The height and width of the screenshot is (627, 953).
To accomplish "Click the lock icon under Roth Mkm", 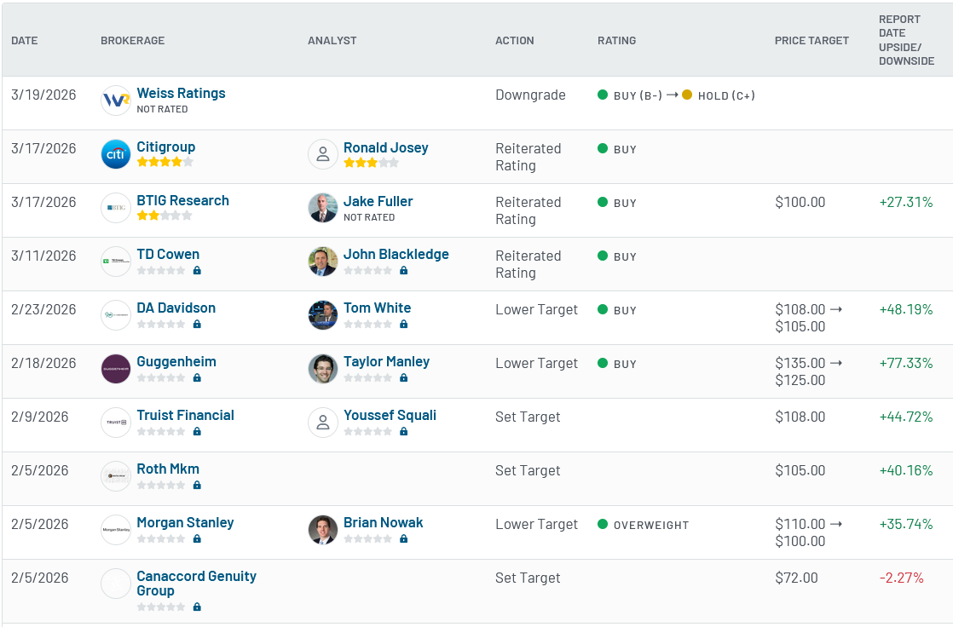I will (197, 485).
